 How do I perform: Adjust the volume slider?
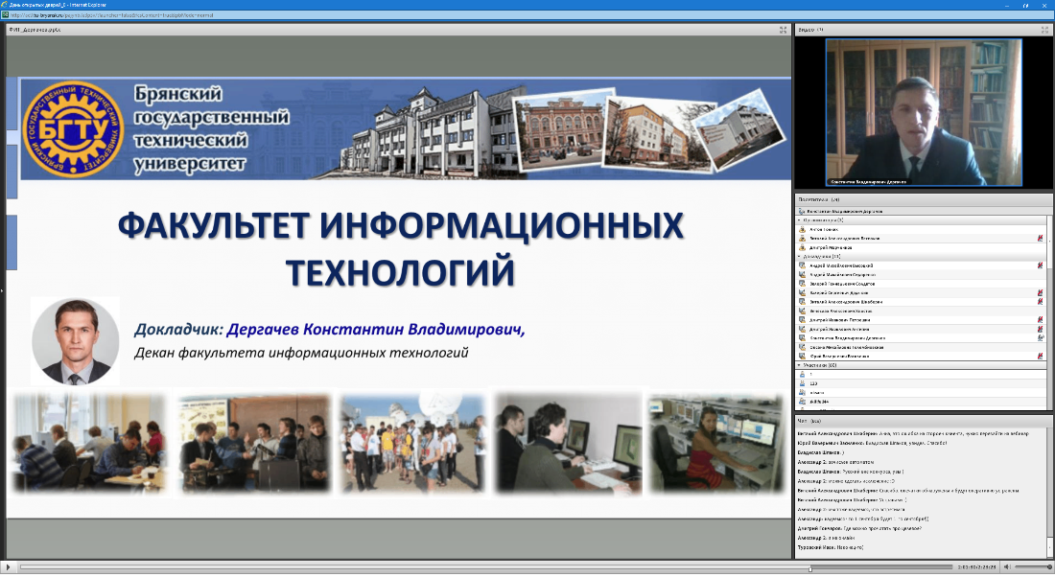click(x=1032, y=567)
